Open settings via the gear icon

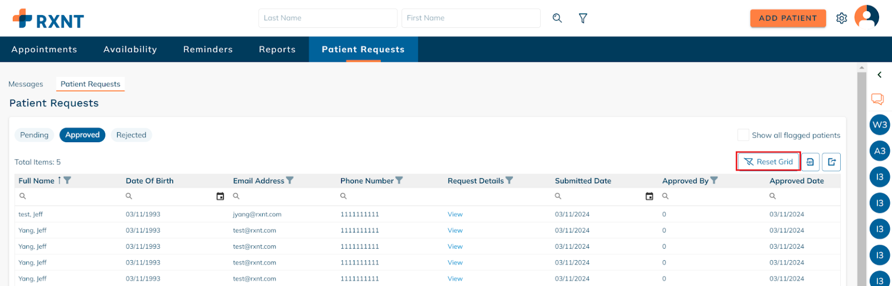point(842,18)
